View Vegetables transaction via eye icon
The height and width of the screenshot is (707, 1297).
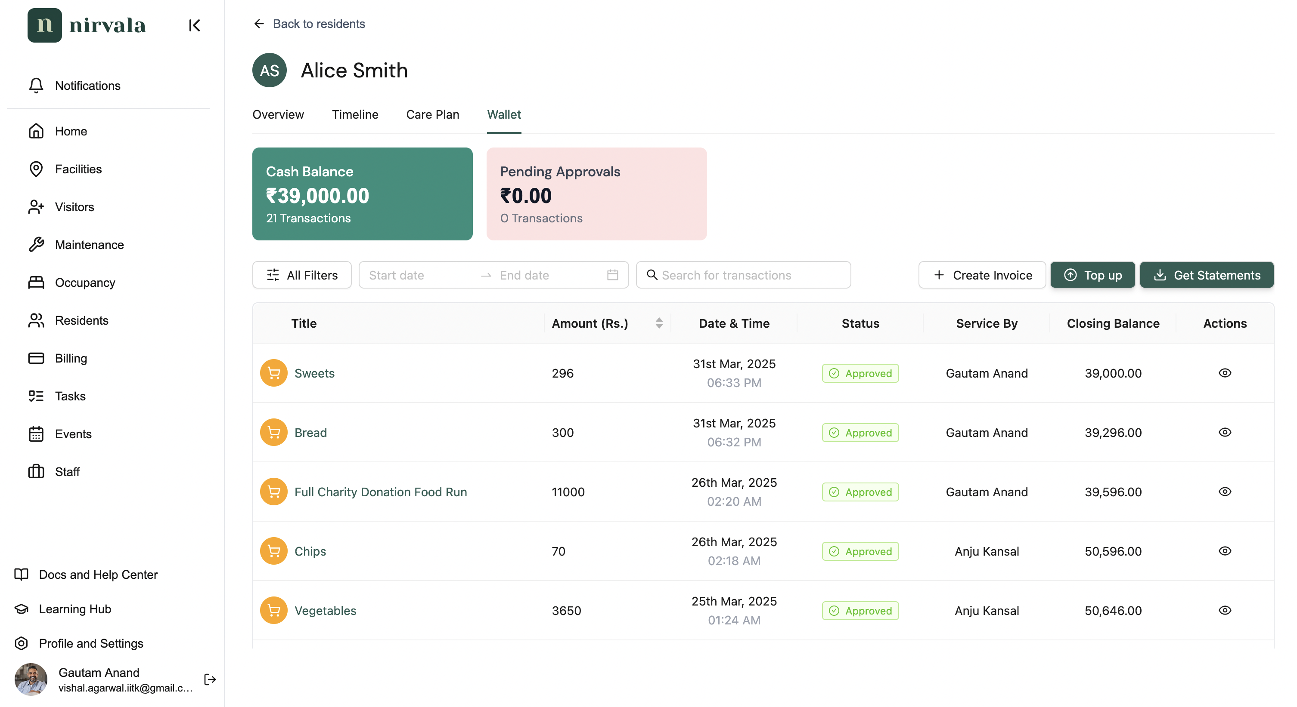point(1225,610)
